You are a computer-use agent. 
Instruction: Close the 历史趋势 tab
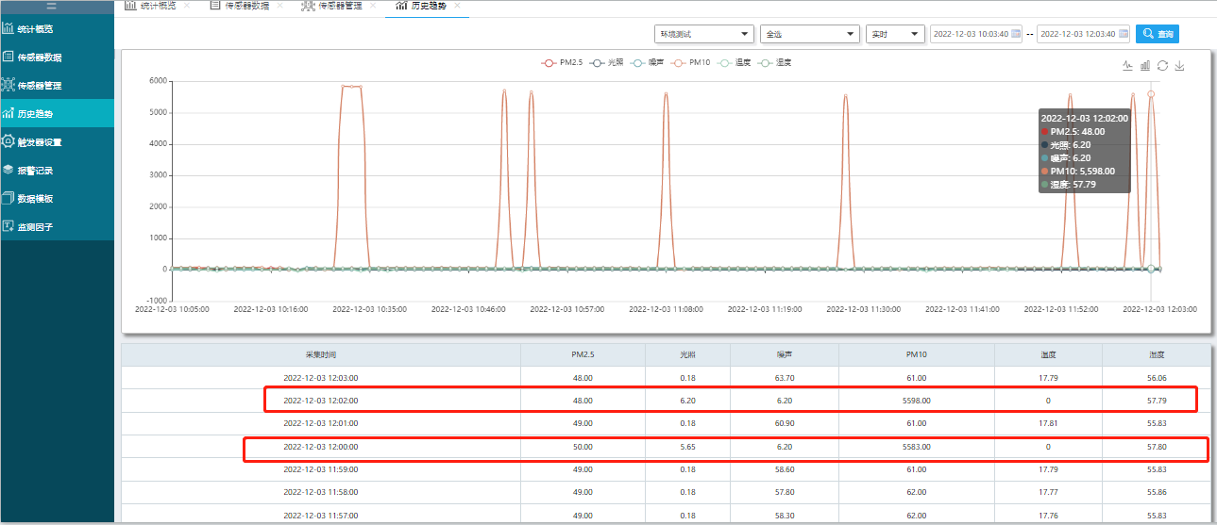[458, 6]
